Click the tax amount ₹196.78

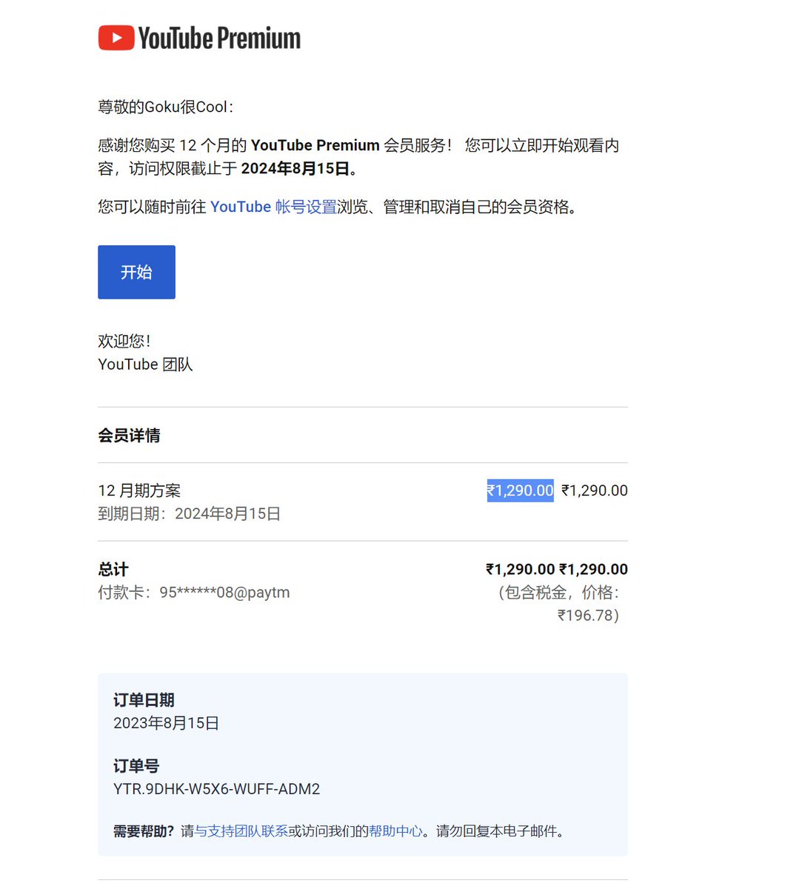[585, 616]
